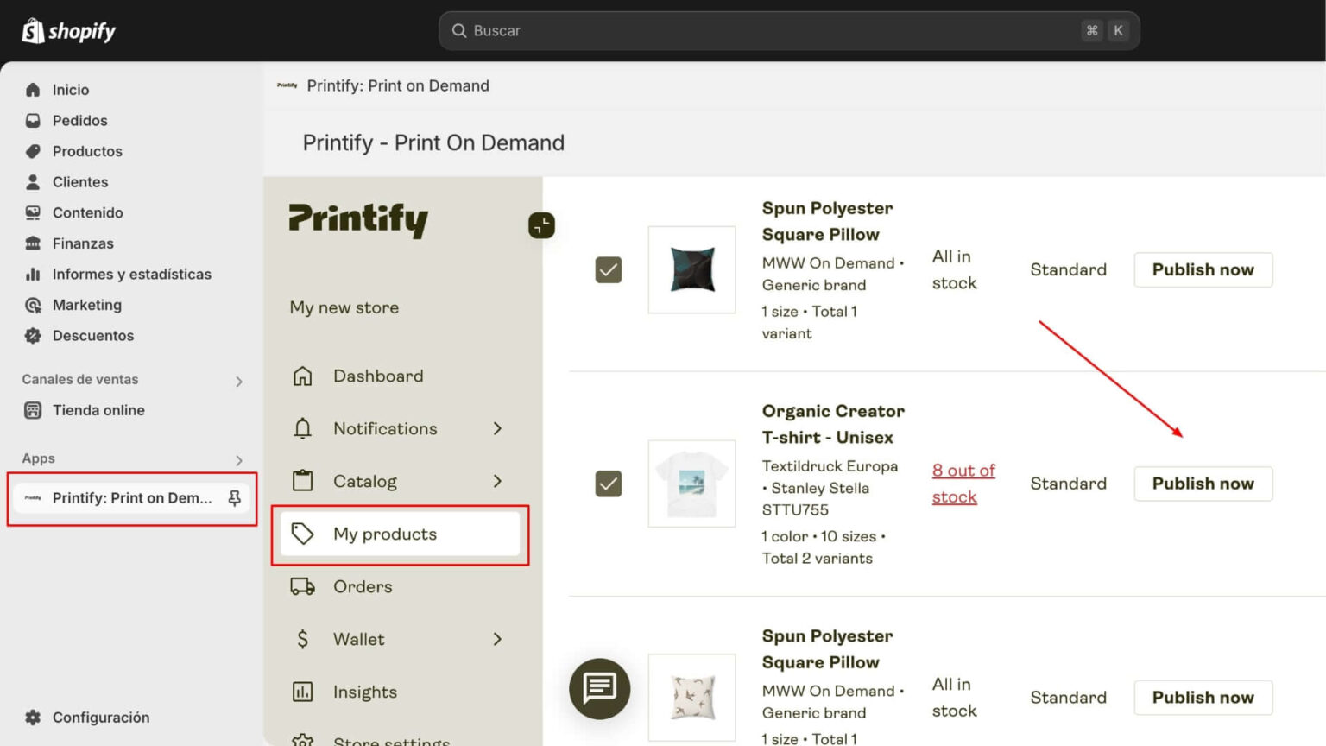Open Descuentos in the sidebar

click(x=92, y=336)
